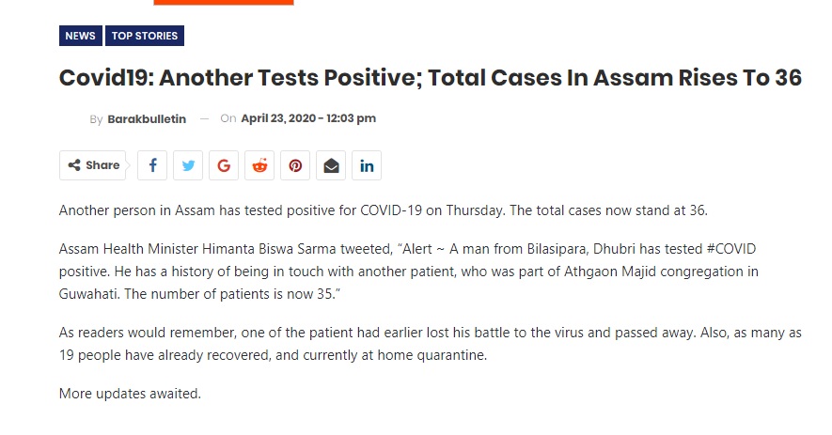Click the 'More updates awaited.' line
832x435 pixels.
[130, 394]
